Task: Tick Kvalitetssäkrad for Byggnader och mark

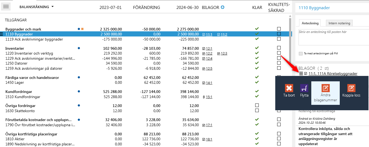Action: click(279, 29)
